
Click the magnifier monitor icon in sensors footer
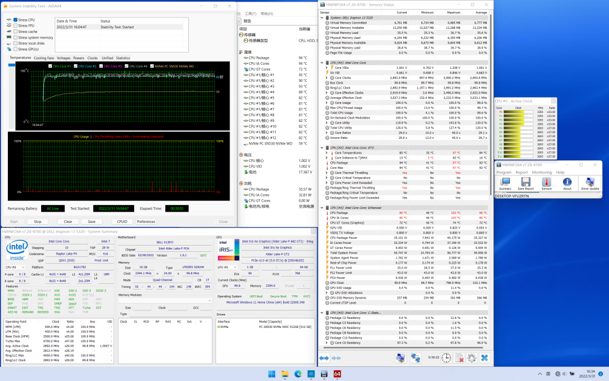[x=401, y=358]
